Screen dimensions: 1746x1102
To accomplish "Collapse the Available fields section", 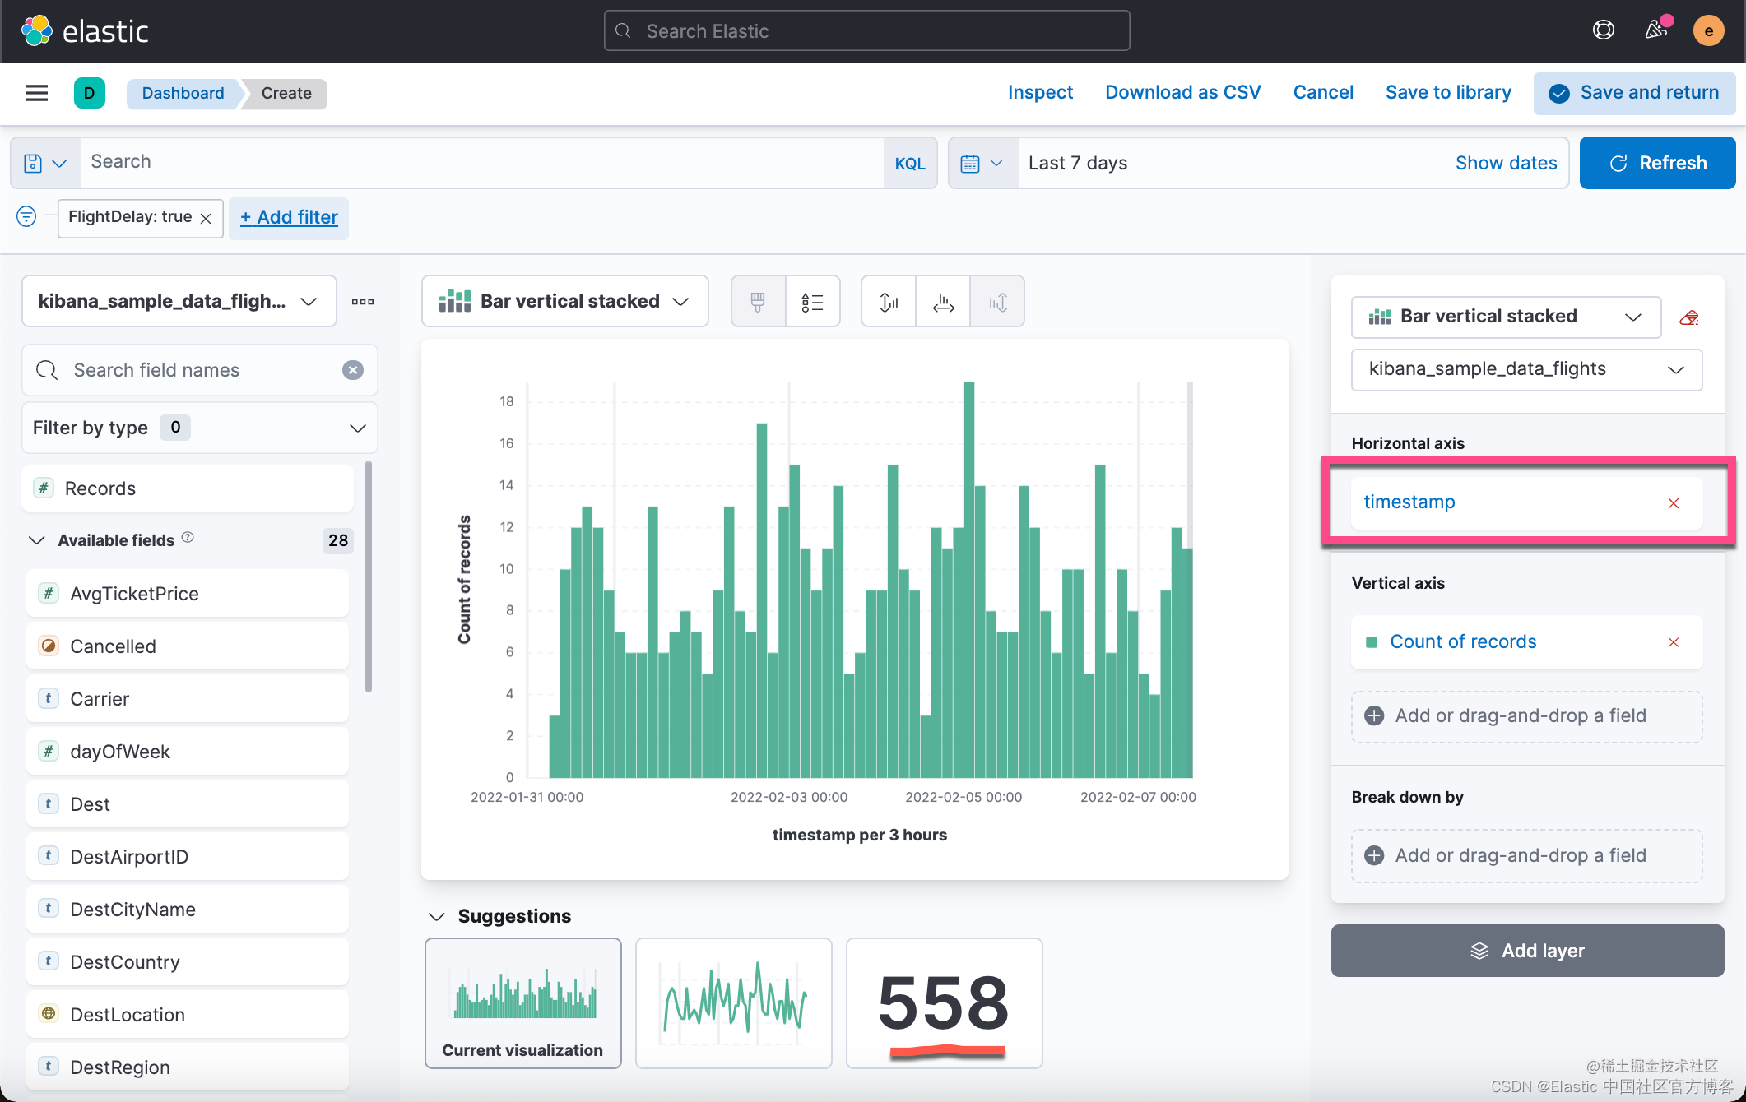I will coord(36,540).
